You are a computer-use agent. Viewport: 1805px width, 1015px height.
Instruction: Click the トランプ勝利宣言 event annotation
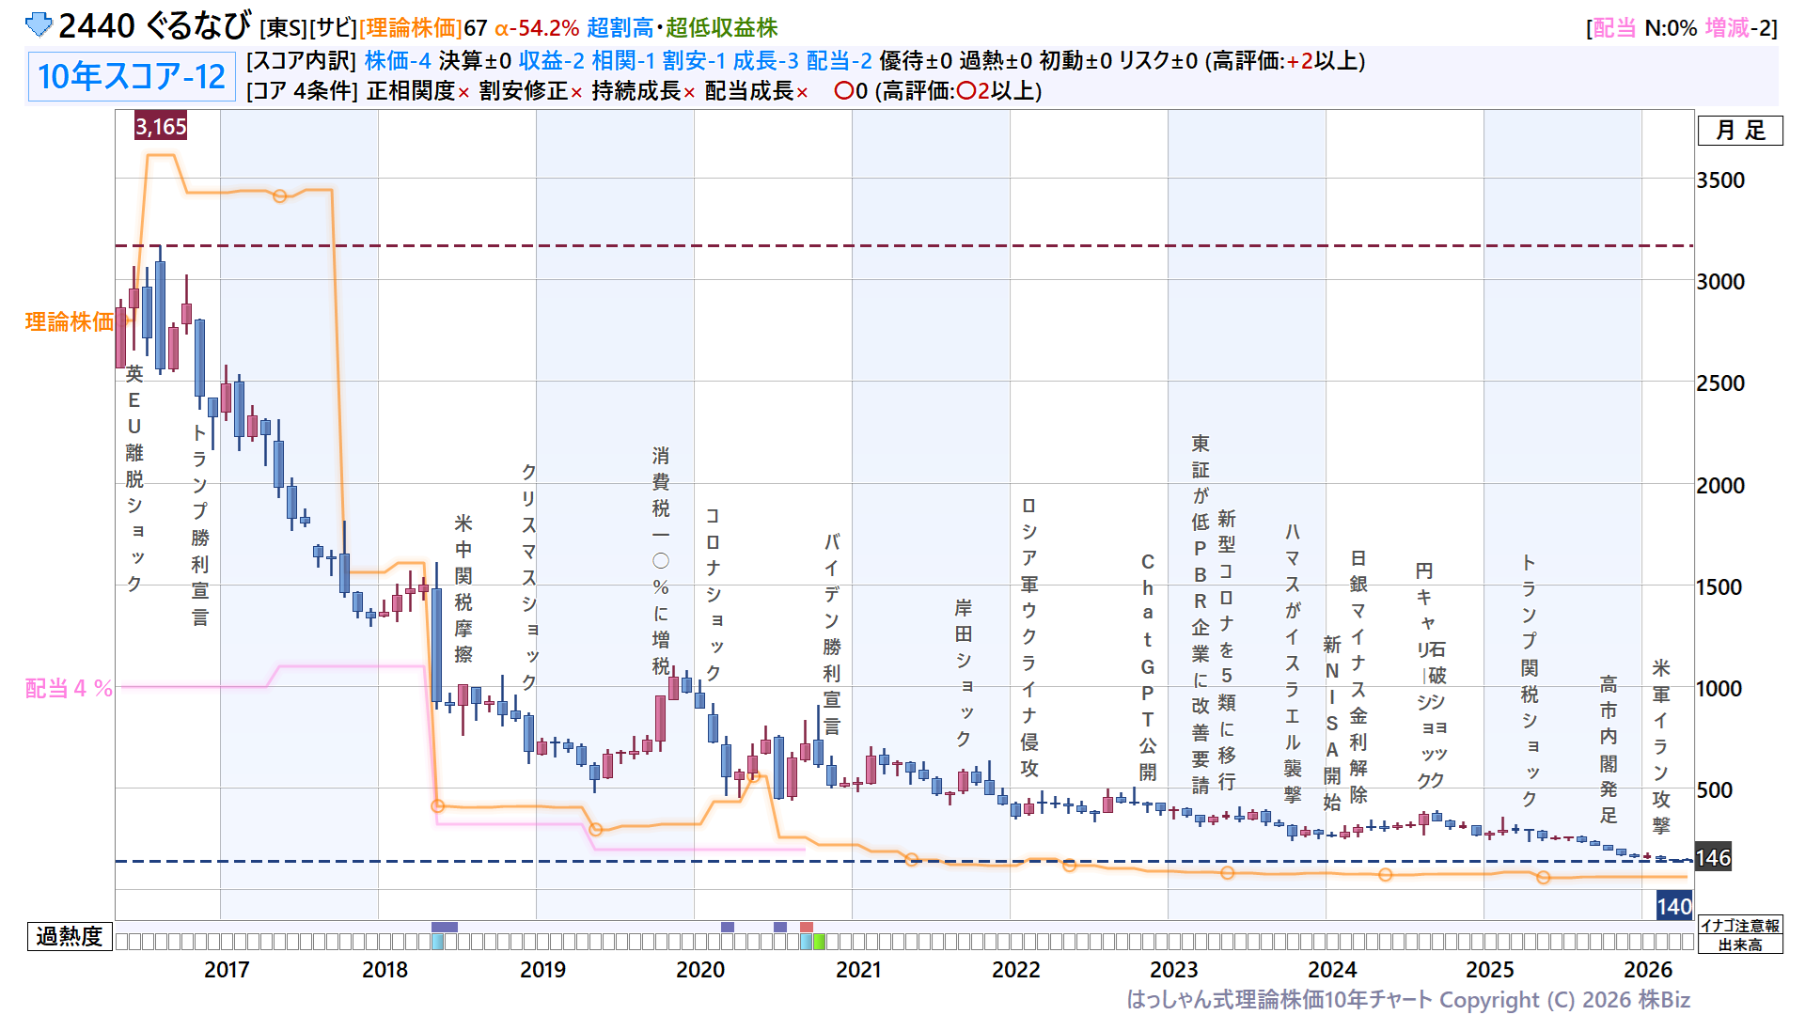coord(199,524)
